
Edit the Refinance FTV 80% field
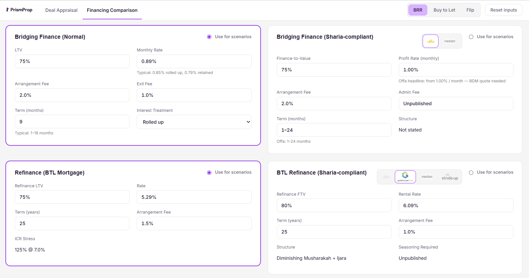coord(334,205)
